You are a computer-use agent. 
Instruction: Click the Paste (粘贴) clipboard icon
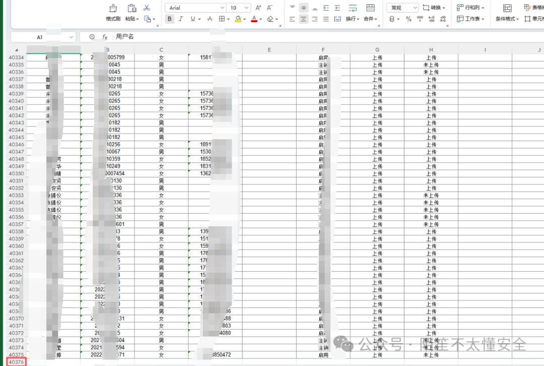[x=132, y=8]
